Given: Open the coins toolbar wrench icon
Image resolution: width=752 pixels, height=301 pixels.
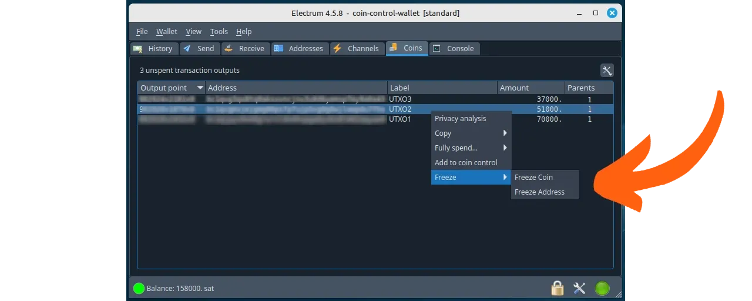Looking at the screenshot, I should click(x=607, y=71).
